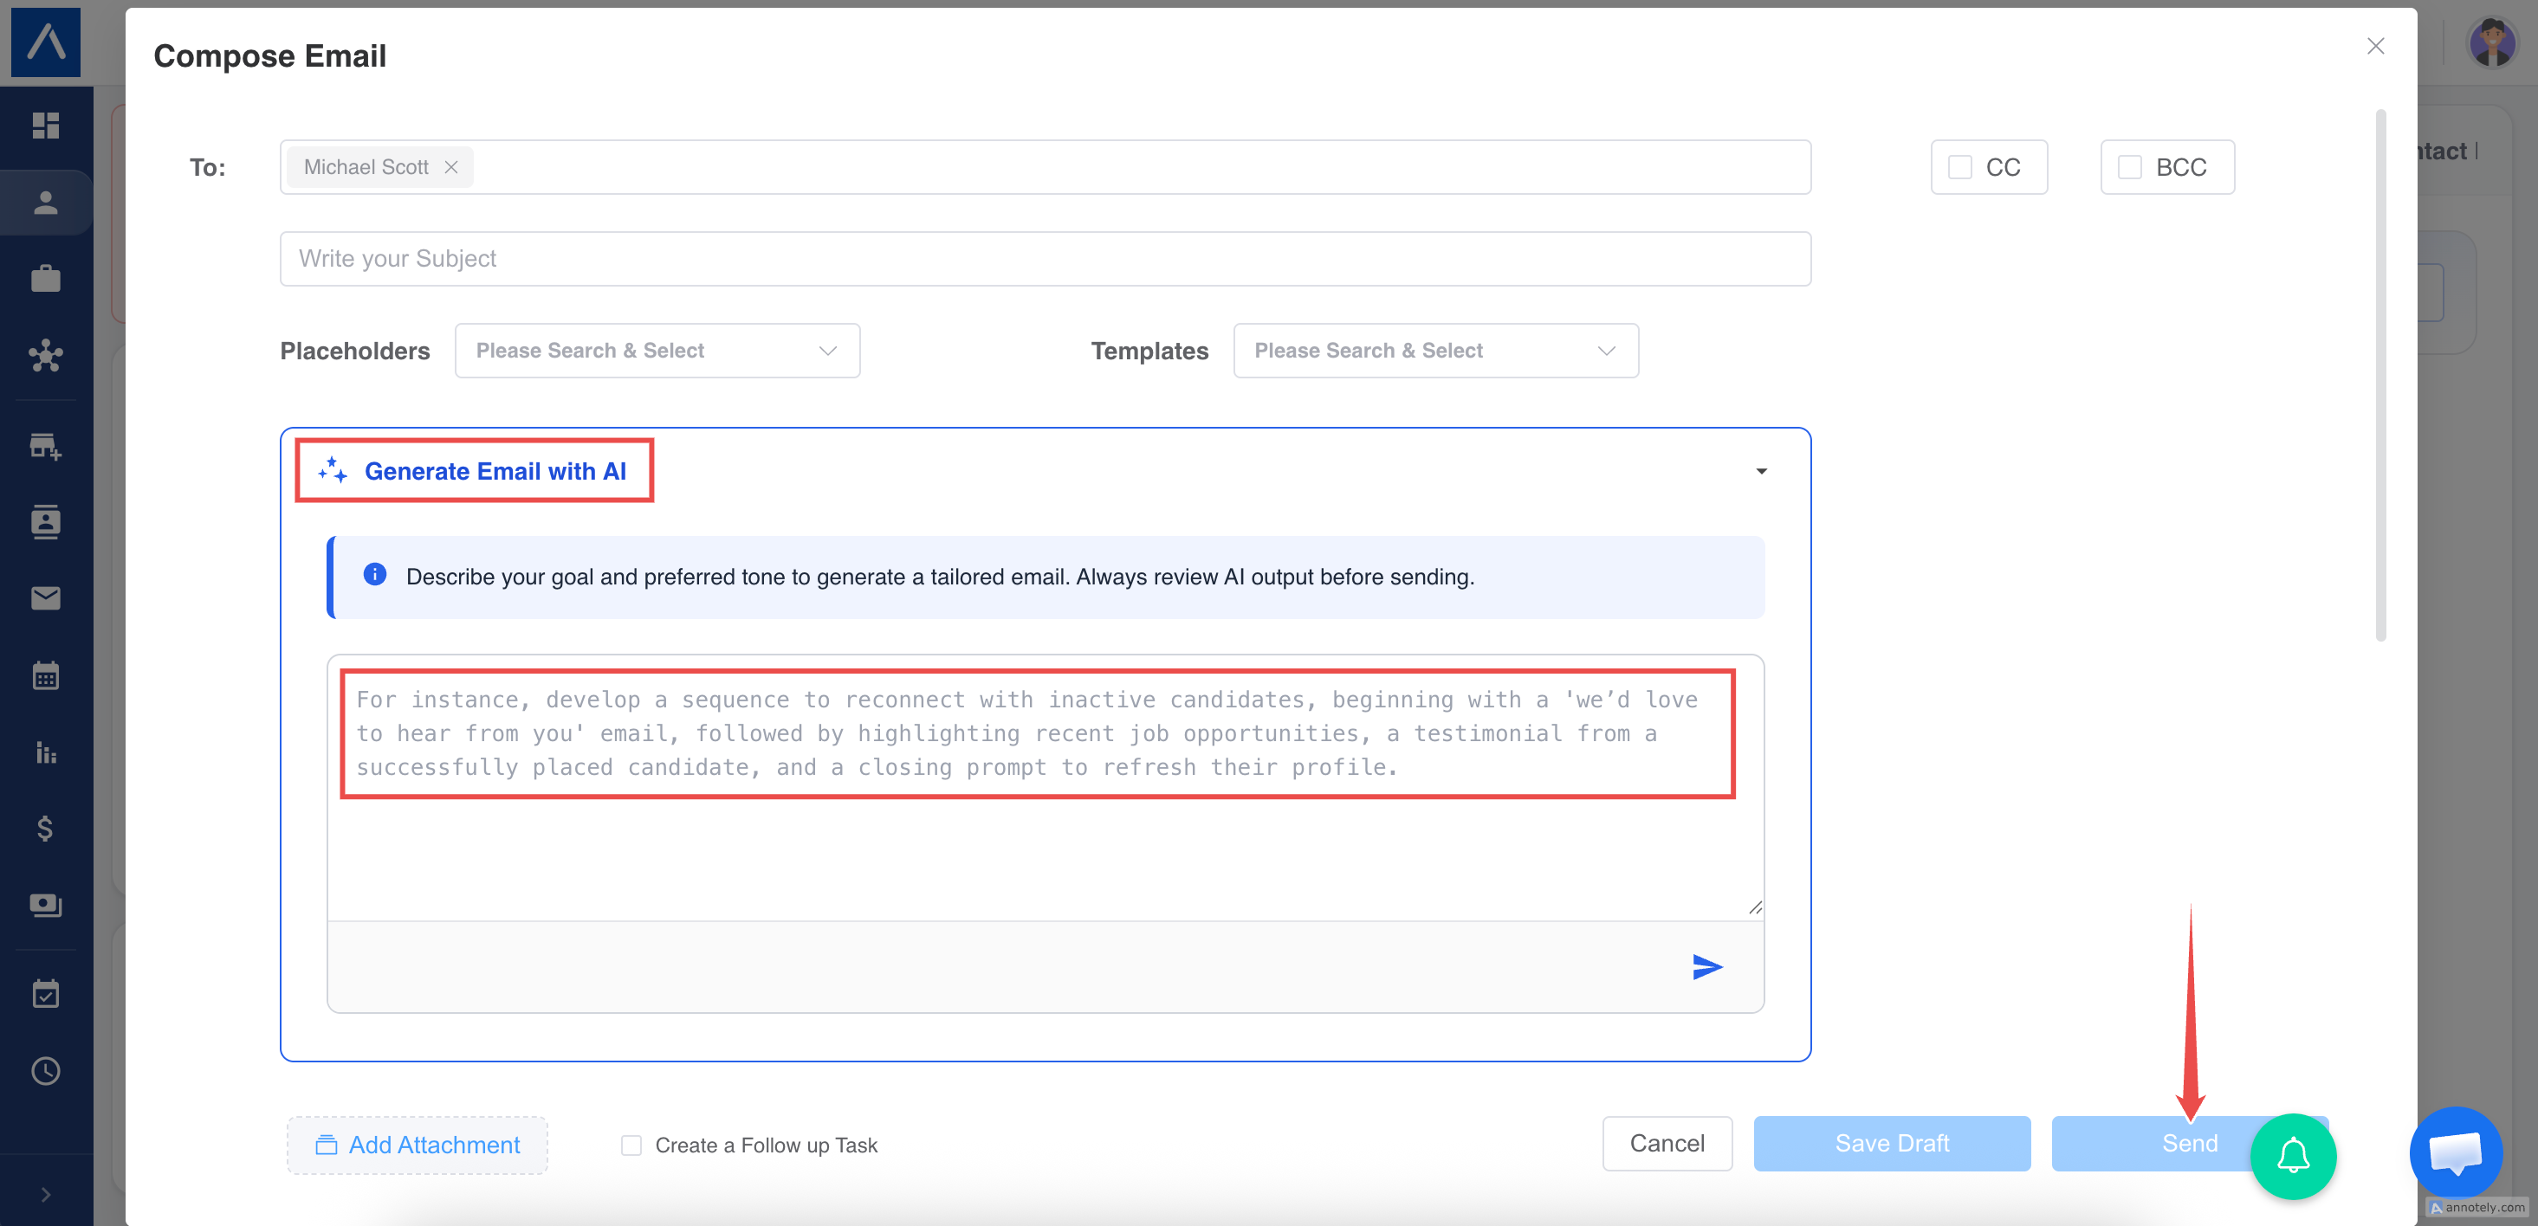Viewport: 2538px width, 1226px height.
Task: Open the Templates dropdown
Action: (x=1435, y=351)
